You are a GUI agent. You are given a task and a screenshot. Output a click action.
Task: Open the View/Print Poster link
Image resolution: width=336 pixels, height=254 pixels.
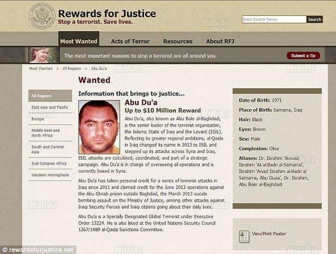pyautogui.click(x=269, y=234)
